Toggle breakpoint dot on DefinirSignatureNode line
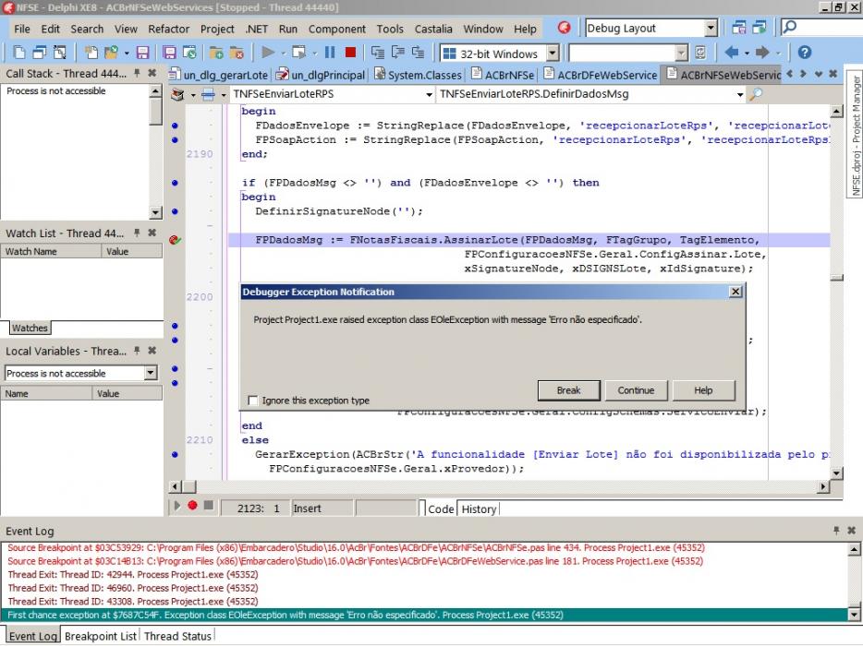The image size is (863, 646). point(175,211)
